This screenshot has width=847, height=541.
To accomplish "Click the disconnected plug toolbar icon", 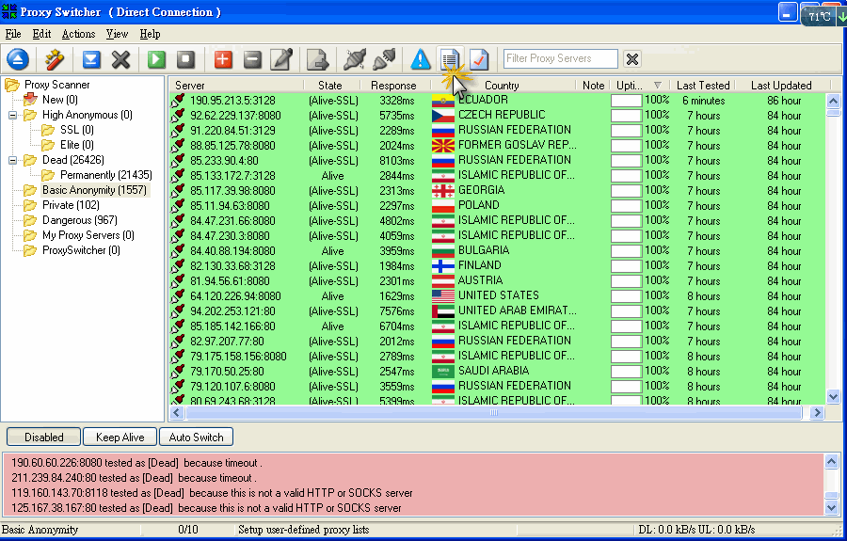I will [x=384, y=59].
